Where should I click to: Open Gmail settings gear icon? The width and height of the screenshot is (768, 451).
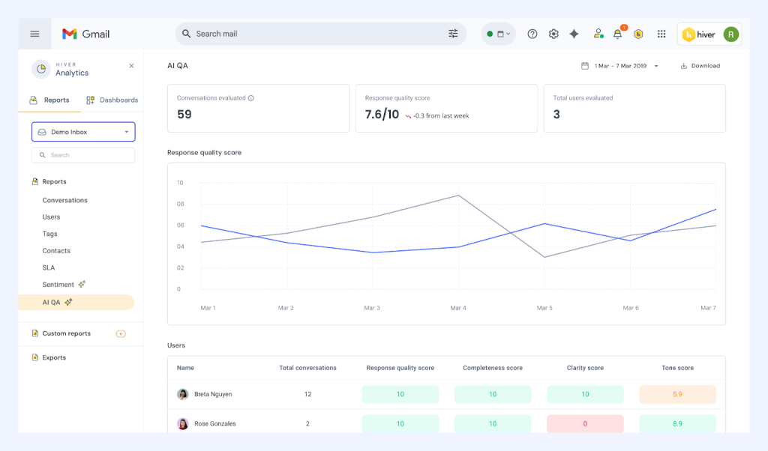tap(553, 34)
